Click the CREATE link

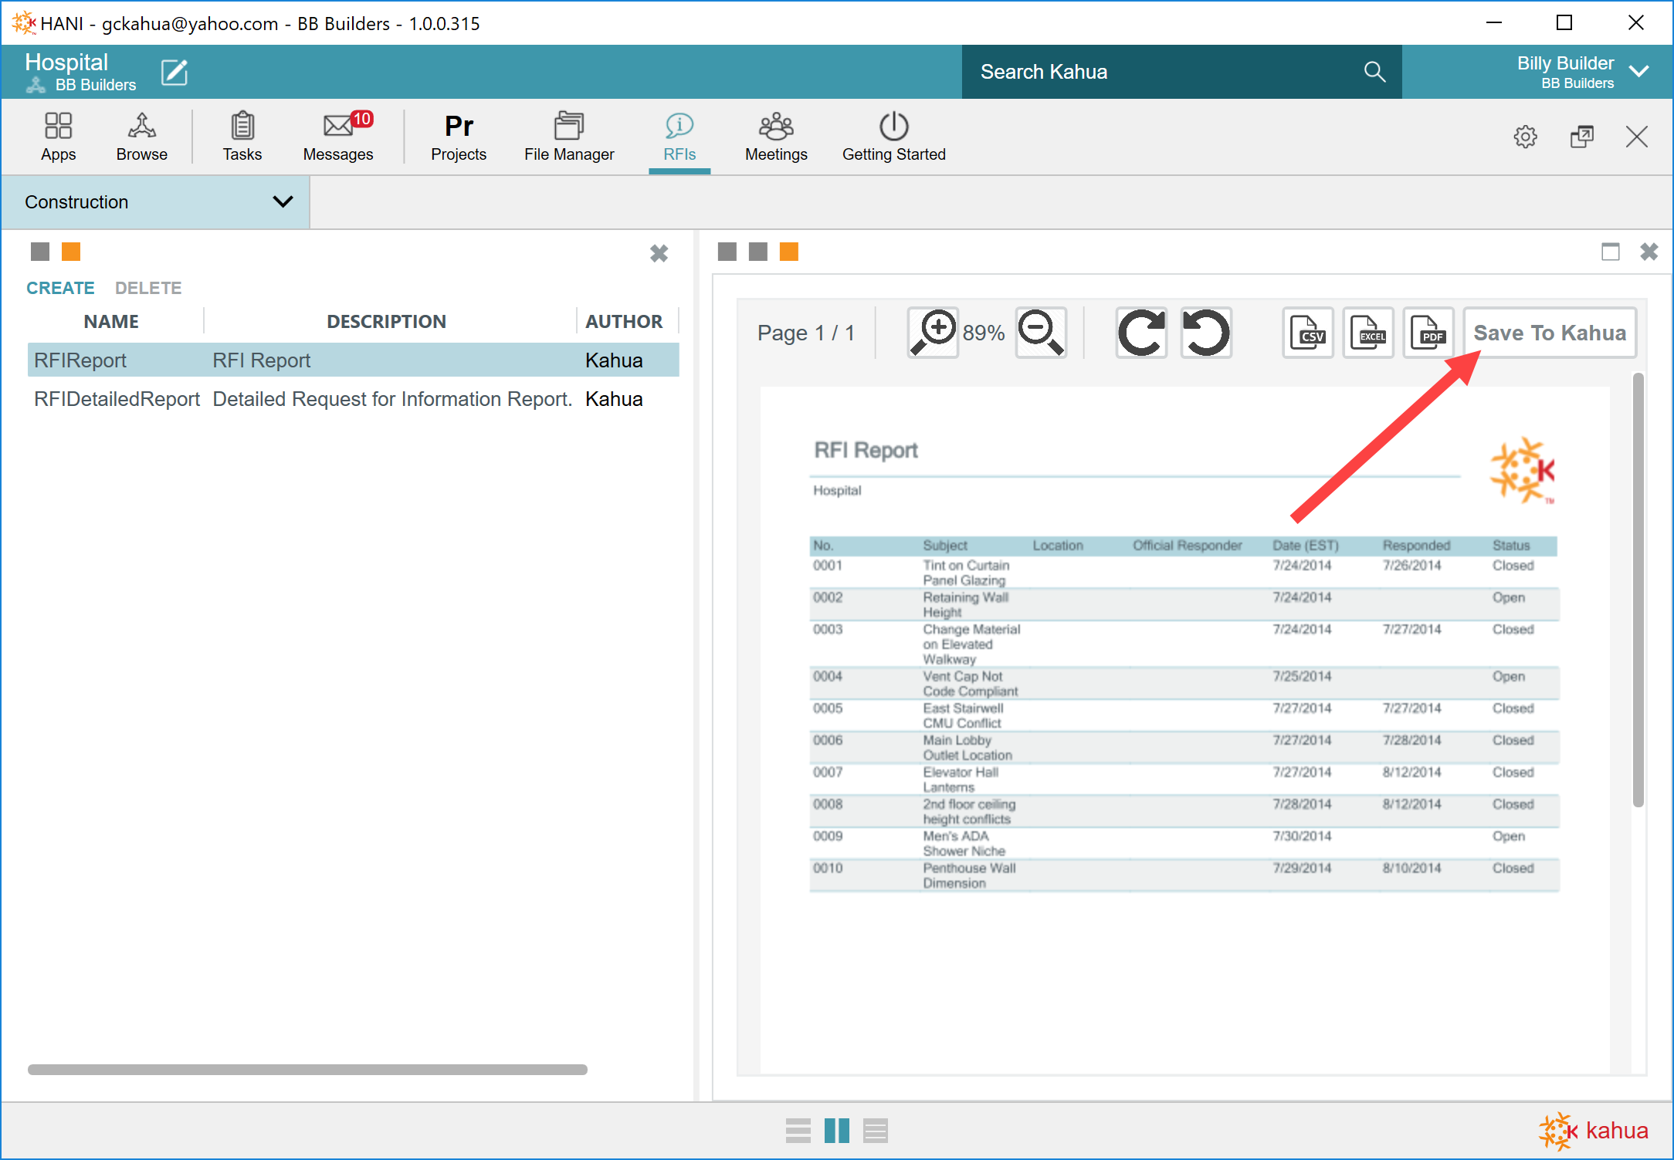pos(60,288)
